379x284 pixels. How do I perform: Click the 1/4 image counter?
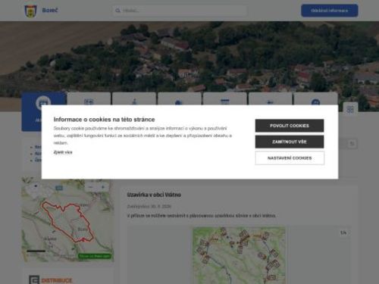(x=343, y=233)
